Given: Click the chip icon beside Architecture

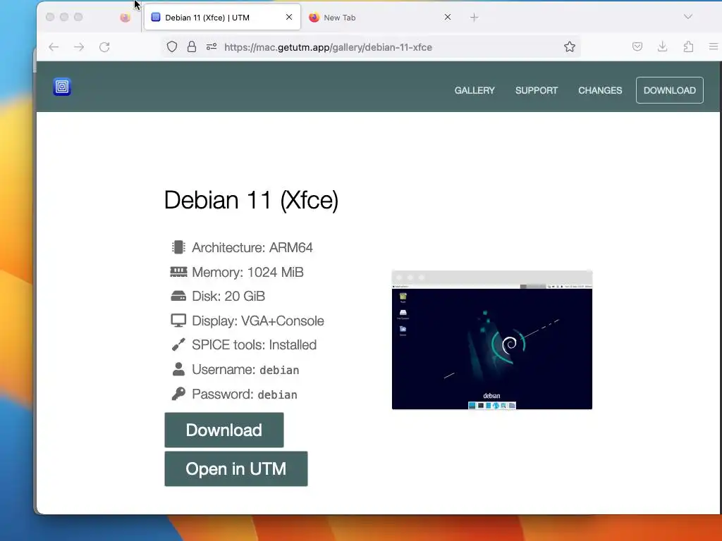Looking at the screenshot, I should (x=178, y=247).
